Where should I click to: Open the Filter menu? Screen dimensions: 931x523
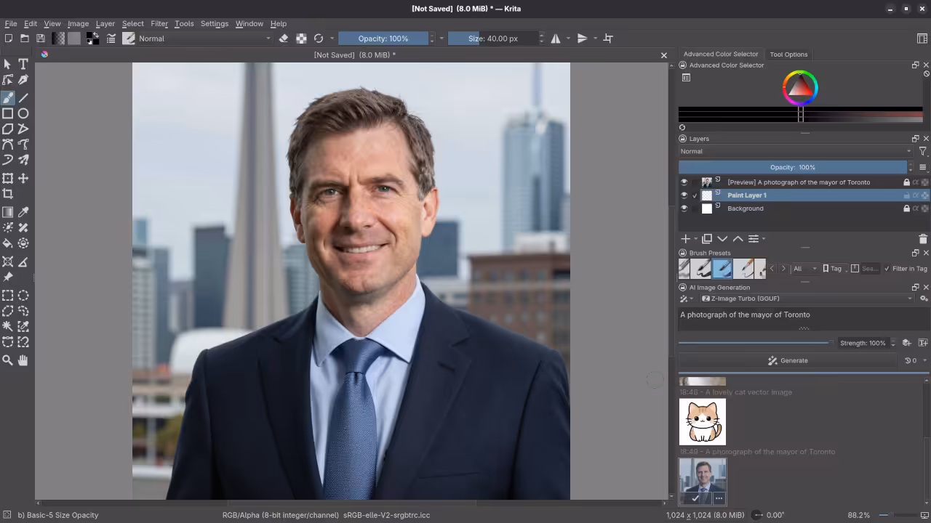(x=159, y=23)
